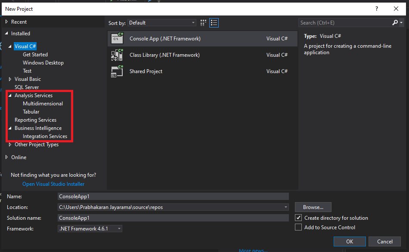The height and width of the screenshot is (252, 409).
Task: Close the New Project dialog
Action: (x=396, y=9)
